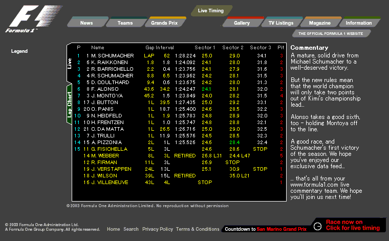Click the Sector 2 column header
The width and height of the screenshot is (389, 241).
click(x=233, y=48)
